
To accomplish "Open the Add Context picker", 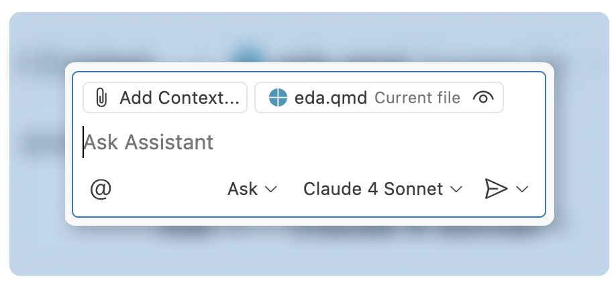I will coord(165,98).
